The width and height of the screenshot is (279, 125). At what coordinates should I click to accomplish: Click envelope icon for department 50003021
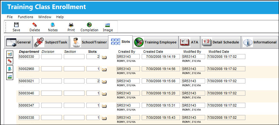(104, 82)
